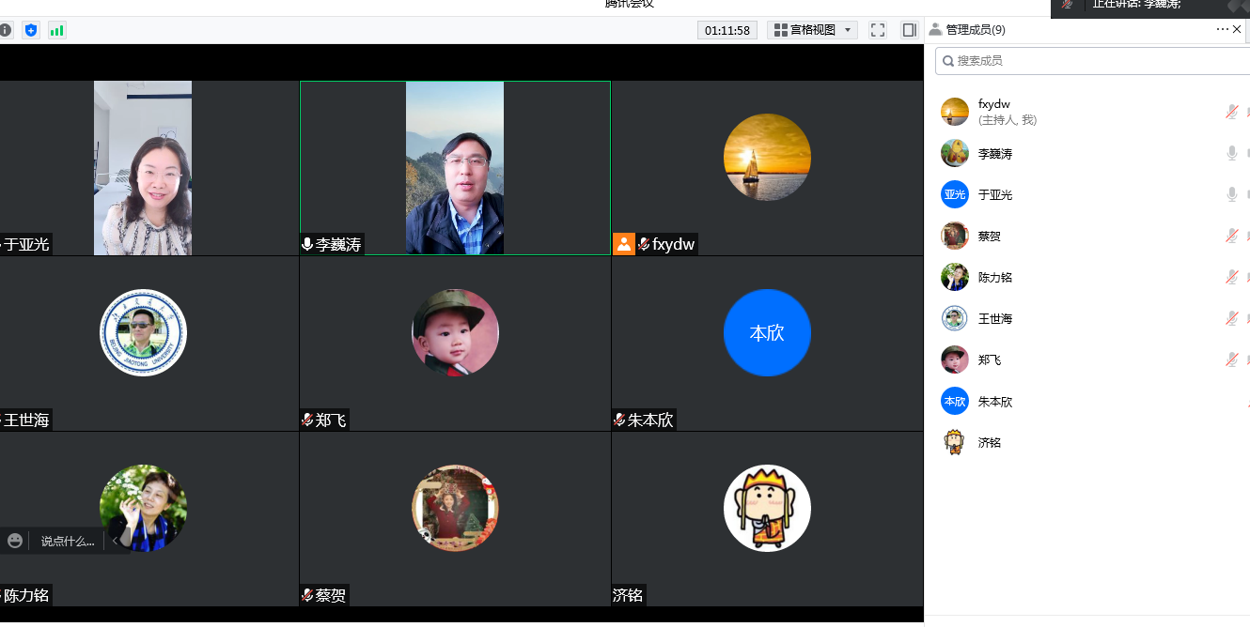This screenshot has height=627, width=1250.
Task: Toggle the side panel layout icon
Action: click(909, 30)
